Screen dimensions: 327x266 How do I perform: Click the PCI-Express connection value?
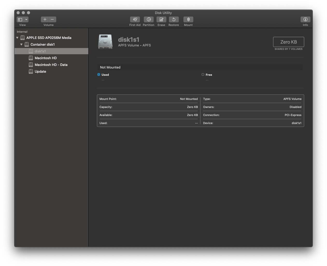point(293,115)
